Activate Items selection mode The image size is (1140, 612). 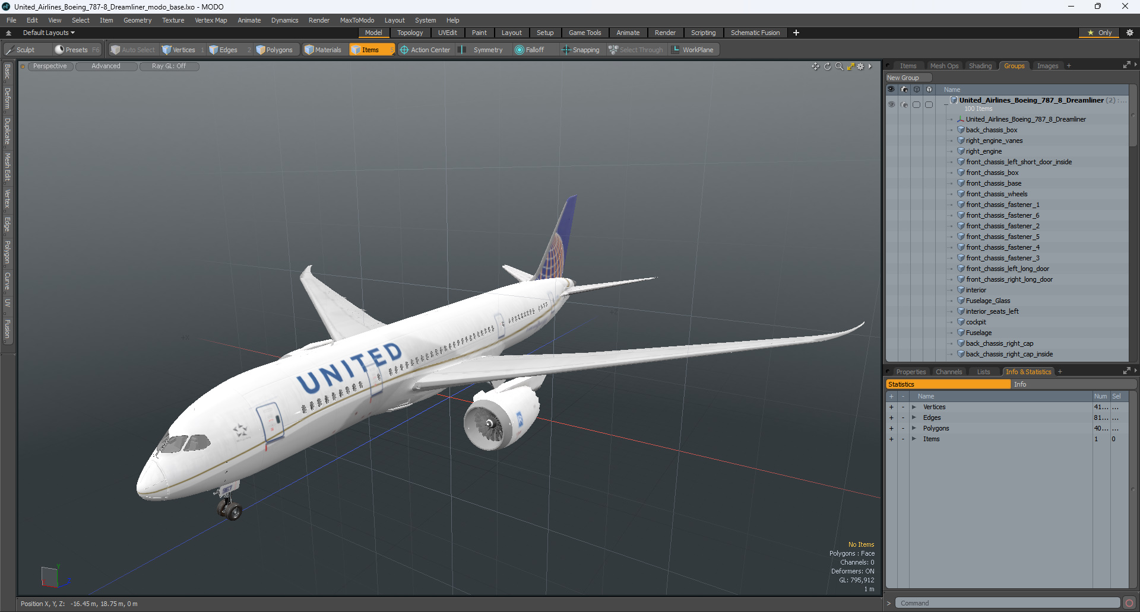click(371, 50)
